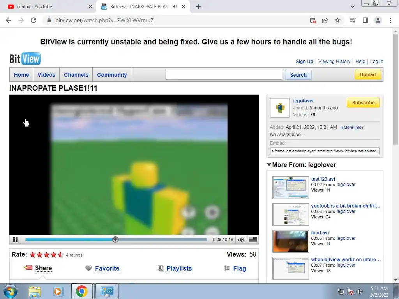This screenshot has height=299, width=399.
Task: Launch Windows Media Player from taskbar
Action: click(58, 292)
